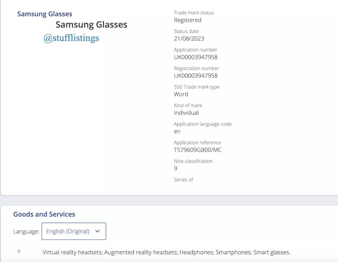Viewport: 338px width, 262px height.
Task: Click the Samsung Glasses trade mark image text
Action: [x=91, y=25]
